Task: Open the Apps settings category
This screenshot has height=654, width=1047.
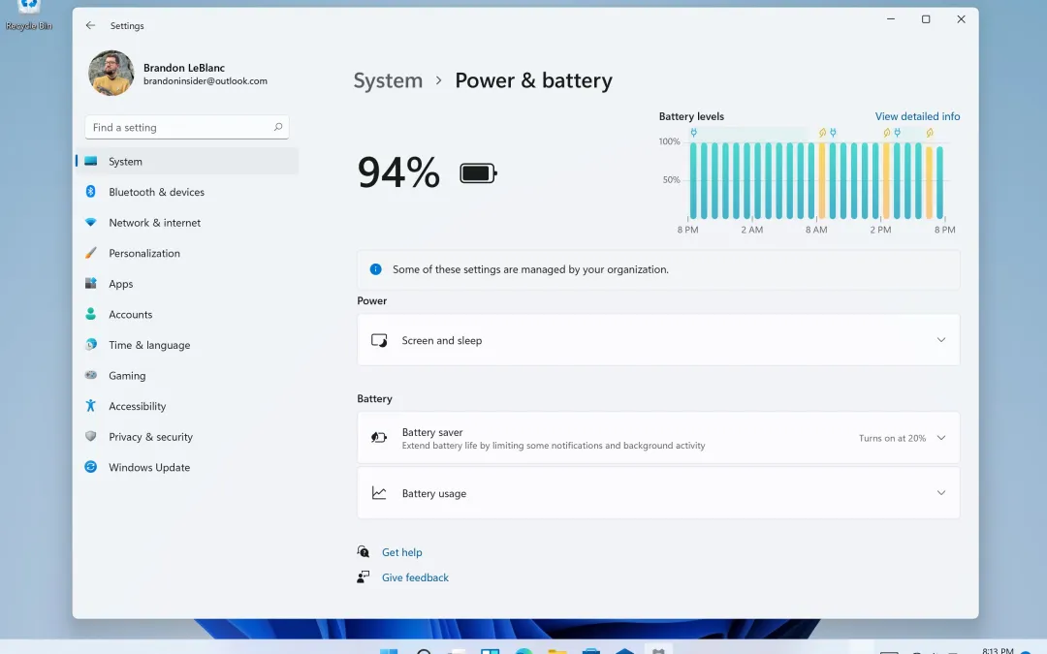Action: pyautogui.click(x=187, y=284)
